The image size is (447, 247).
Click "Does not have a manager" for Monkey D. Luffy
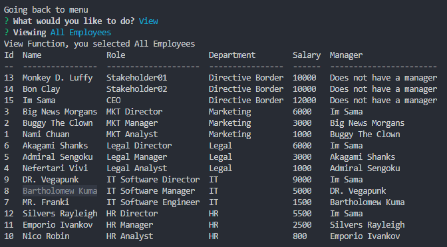tap(383, 78)
